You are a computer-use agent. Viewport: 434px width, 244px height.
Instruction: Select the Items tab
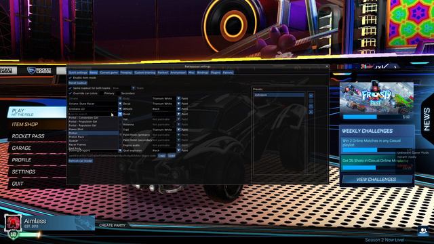(94, 73)
